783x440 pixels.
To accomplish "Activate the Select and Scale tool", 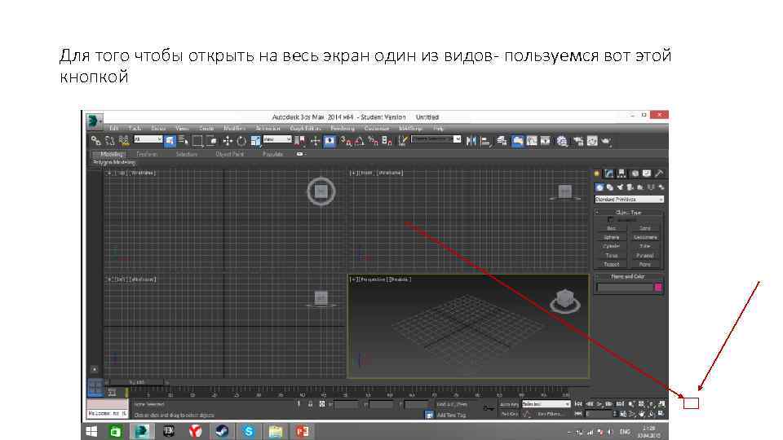I will click(255, 141).
